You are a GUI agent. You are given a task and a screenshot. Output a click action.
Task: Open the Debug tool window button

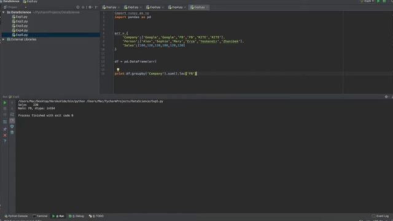[x=76, y=216]
